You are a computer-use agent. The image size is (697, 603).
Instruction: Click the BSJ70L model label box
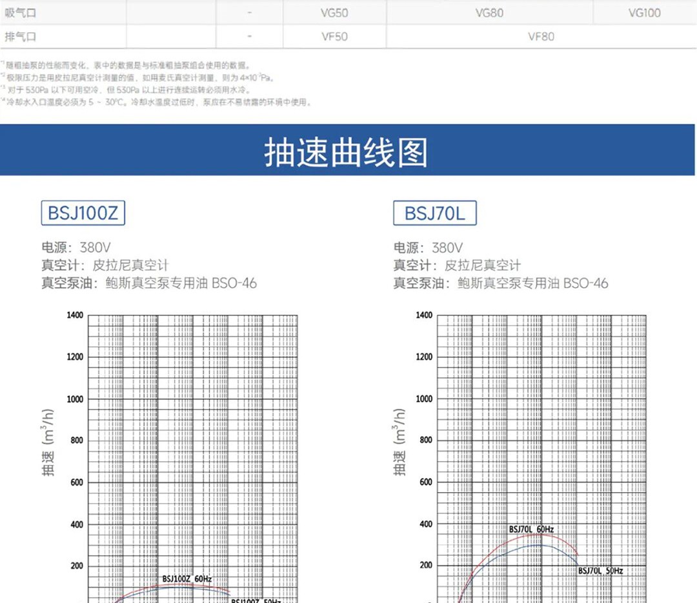coord(435,213)
